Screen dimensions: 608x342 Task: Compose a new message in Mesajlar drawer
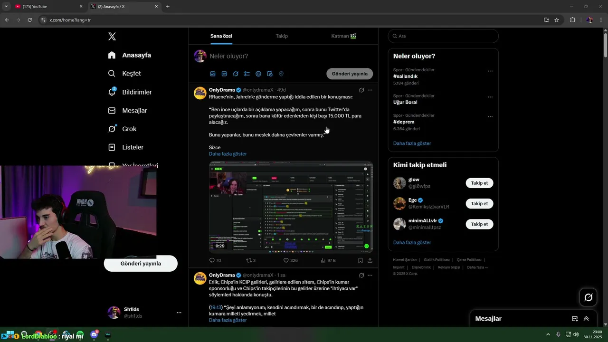pos(575,319)
